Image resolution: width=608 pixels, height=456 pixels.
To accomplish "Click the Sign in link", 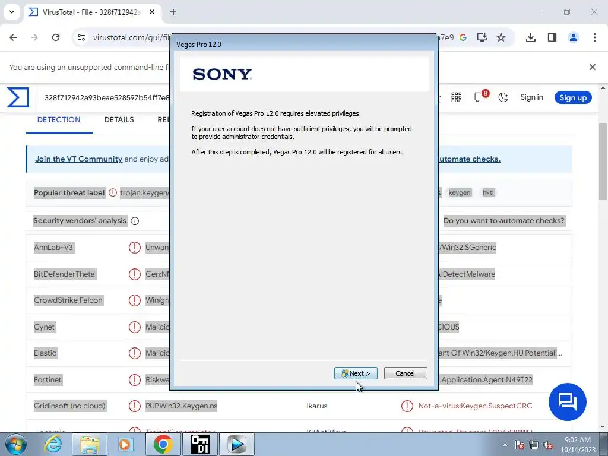I will click(x=531, y=97).
